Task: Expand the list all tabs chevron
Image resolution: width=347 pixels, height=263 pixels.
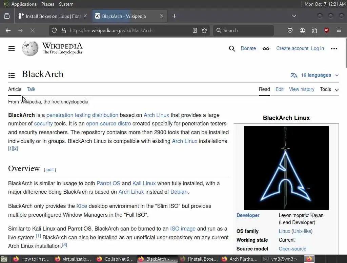Action: (294, 16)
